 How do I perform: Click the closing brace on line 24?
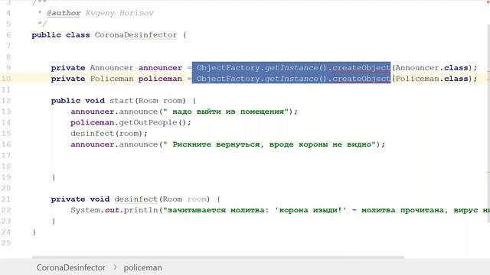click(34, 232)
